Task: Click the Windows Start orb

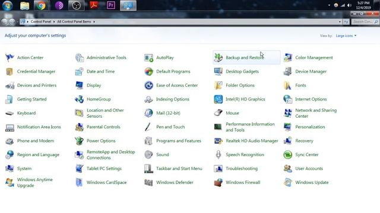Action: [8, 5]
